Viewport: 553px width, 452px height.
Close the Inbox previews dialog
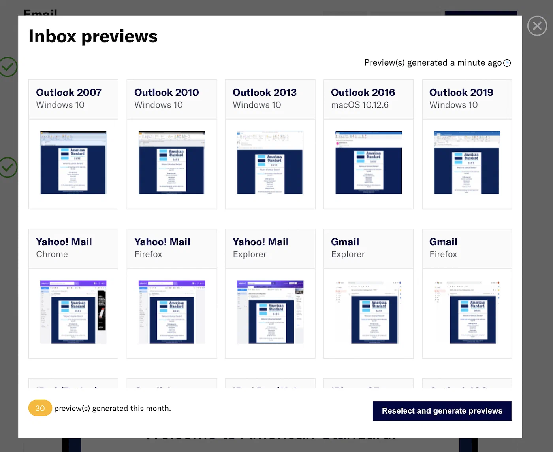pos(537,26)
